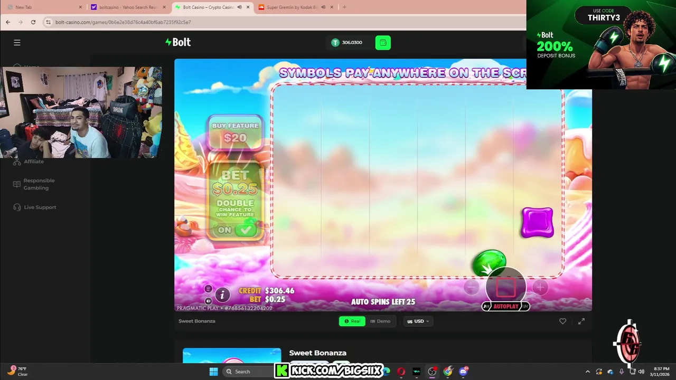Screen dimensions: 676x380
Task: Click the microphone tray icon
Action: (x=622, y=372)
